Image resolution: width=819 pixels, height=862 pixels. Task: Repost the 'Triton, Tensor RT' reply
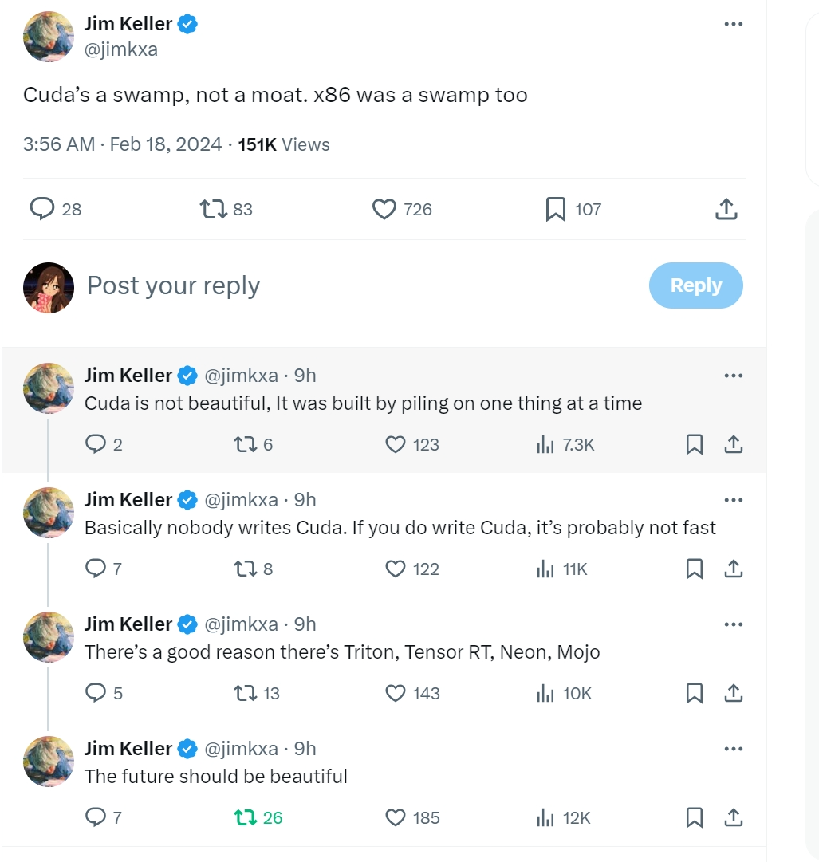[x=244, y=694]
